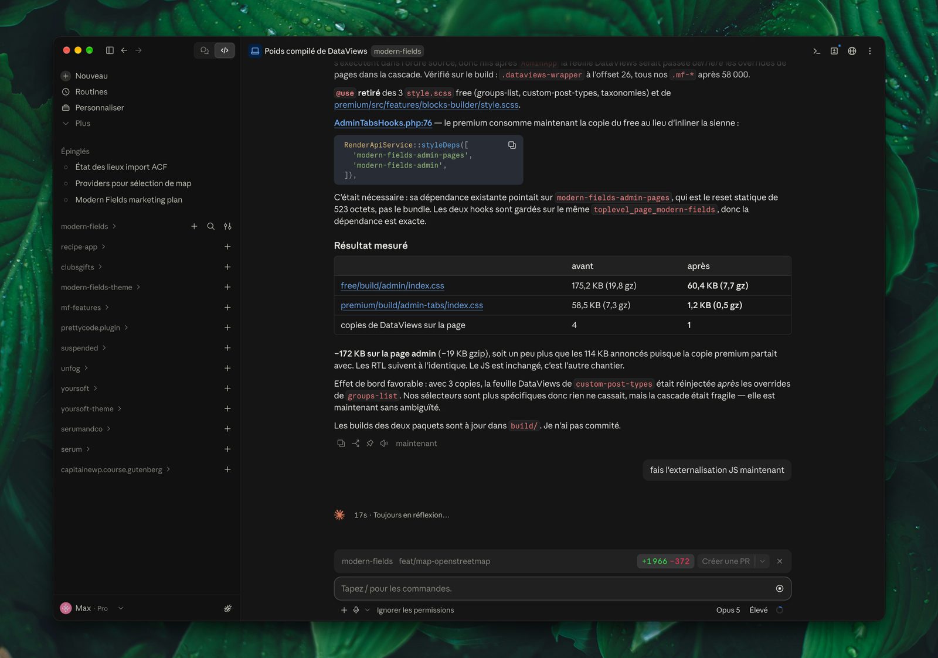Copy the RenderApiService code block
This screenshot has width=938, height=658.
click(x=512, y=145)
